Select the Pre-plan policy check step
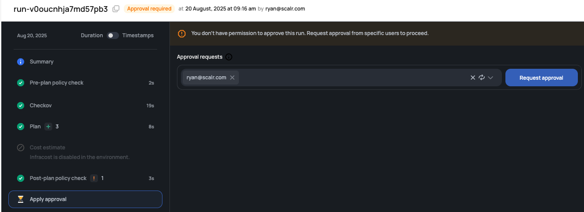Image resolution: width=584 pixels, height=212 pixels. [x=85, y=83]
